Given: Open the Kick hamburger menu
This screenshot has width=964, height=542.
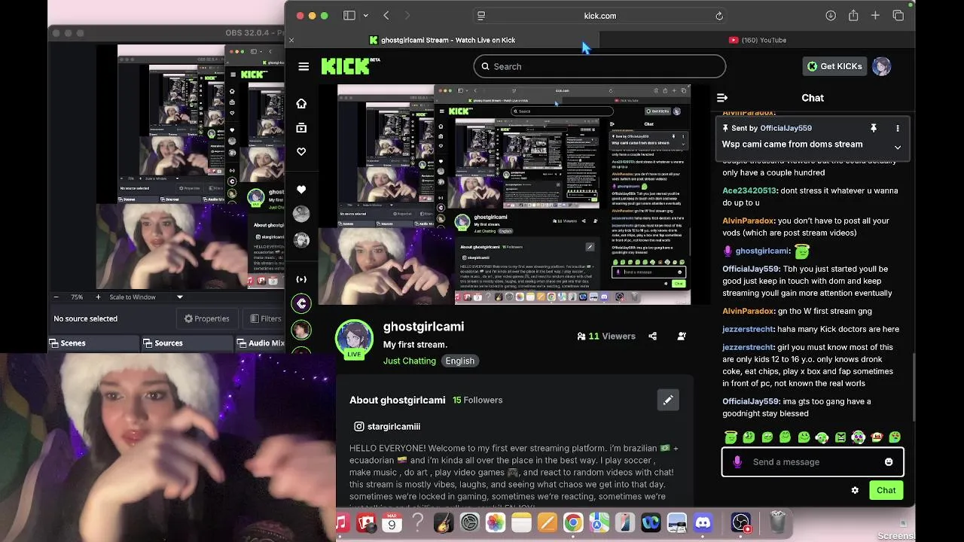Looking at the screenshot, I should [304, 66].
